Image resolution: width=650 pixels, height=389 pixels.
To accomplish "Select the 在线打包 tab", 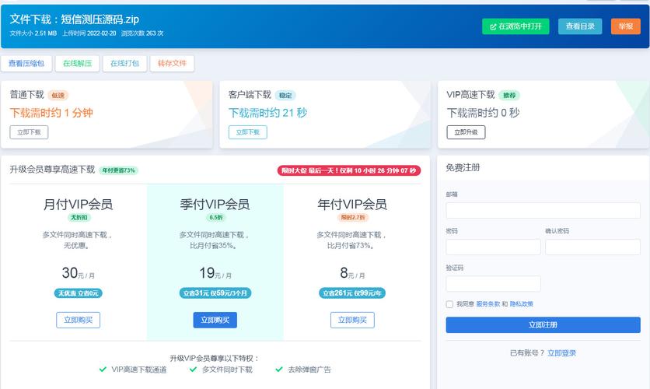I will [x=124, y=64].
